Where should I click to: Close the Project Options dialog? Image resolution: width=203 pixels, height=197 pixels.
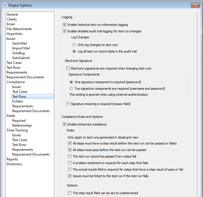tap(195, 5)
